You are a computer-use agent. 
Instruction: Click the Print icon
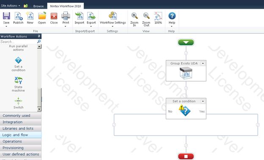coord(66,16)
